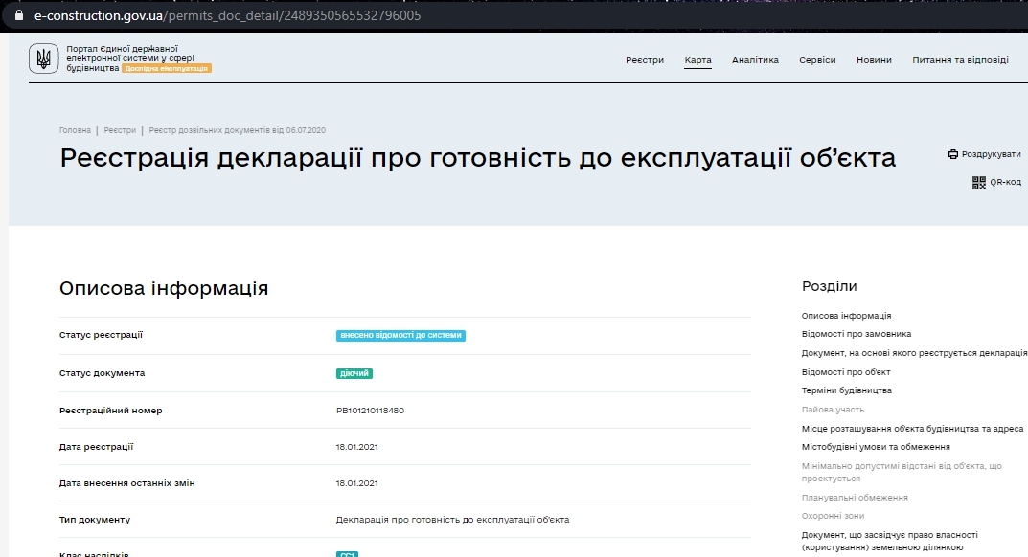Viewport: 1028px width, 557px height.
Task: Open the Сервіси menu item
Action: click(x=817, y=60)
